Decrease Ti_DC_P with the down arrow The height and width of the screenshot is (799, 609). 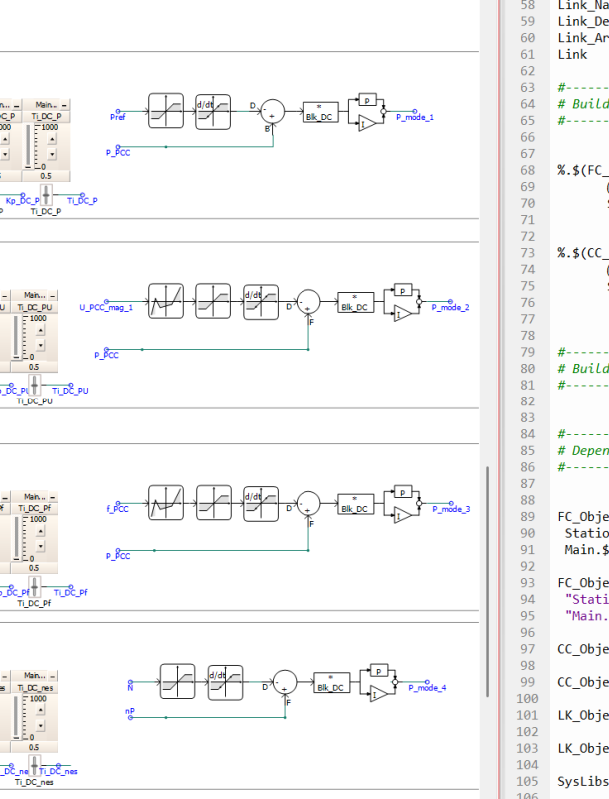pyautogui.click(x=52, y=154)
